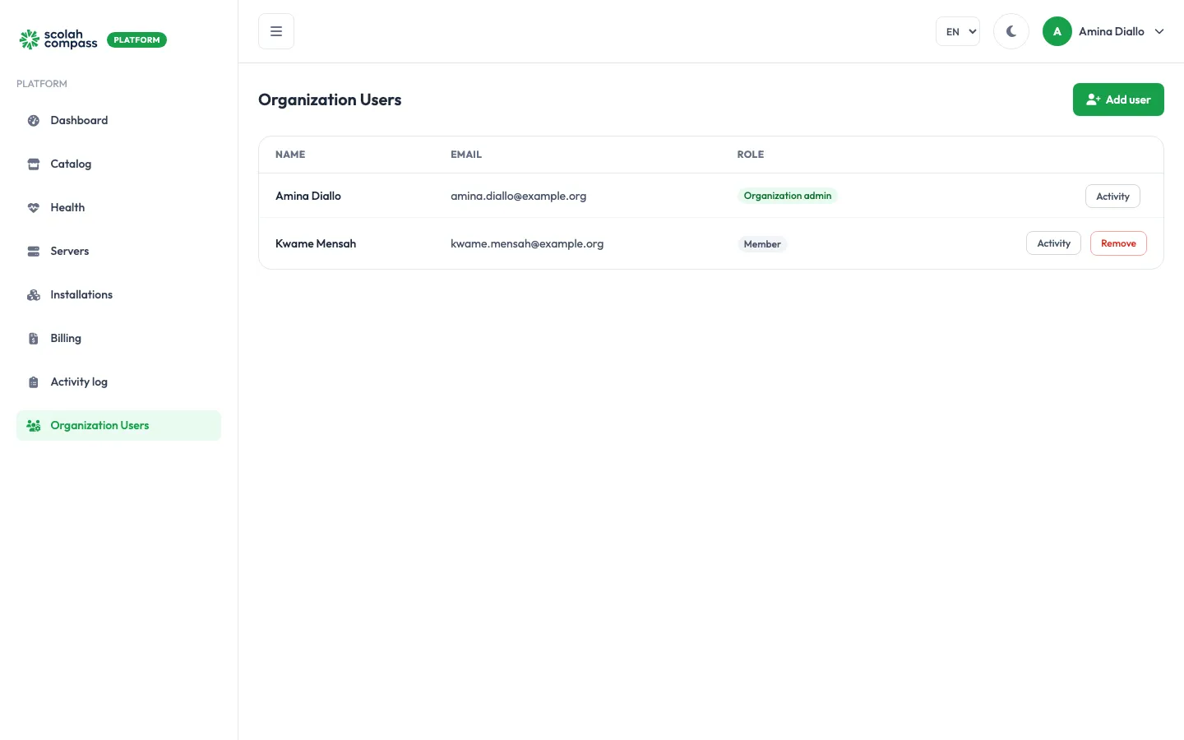This screenshot has width=1184, height=740.
Task: Click the Servers stack icon
Action: click(x=34, y=252)
